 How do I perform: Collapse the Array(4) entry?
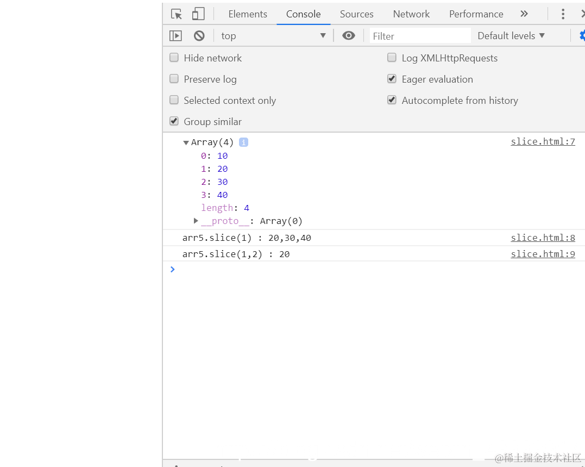[x=186, y=142]
